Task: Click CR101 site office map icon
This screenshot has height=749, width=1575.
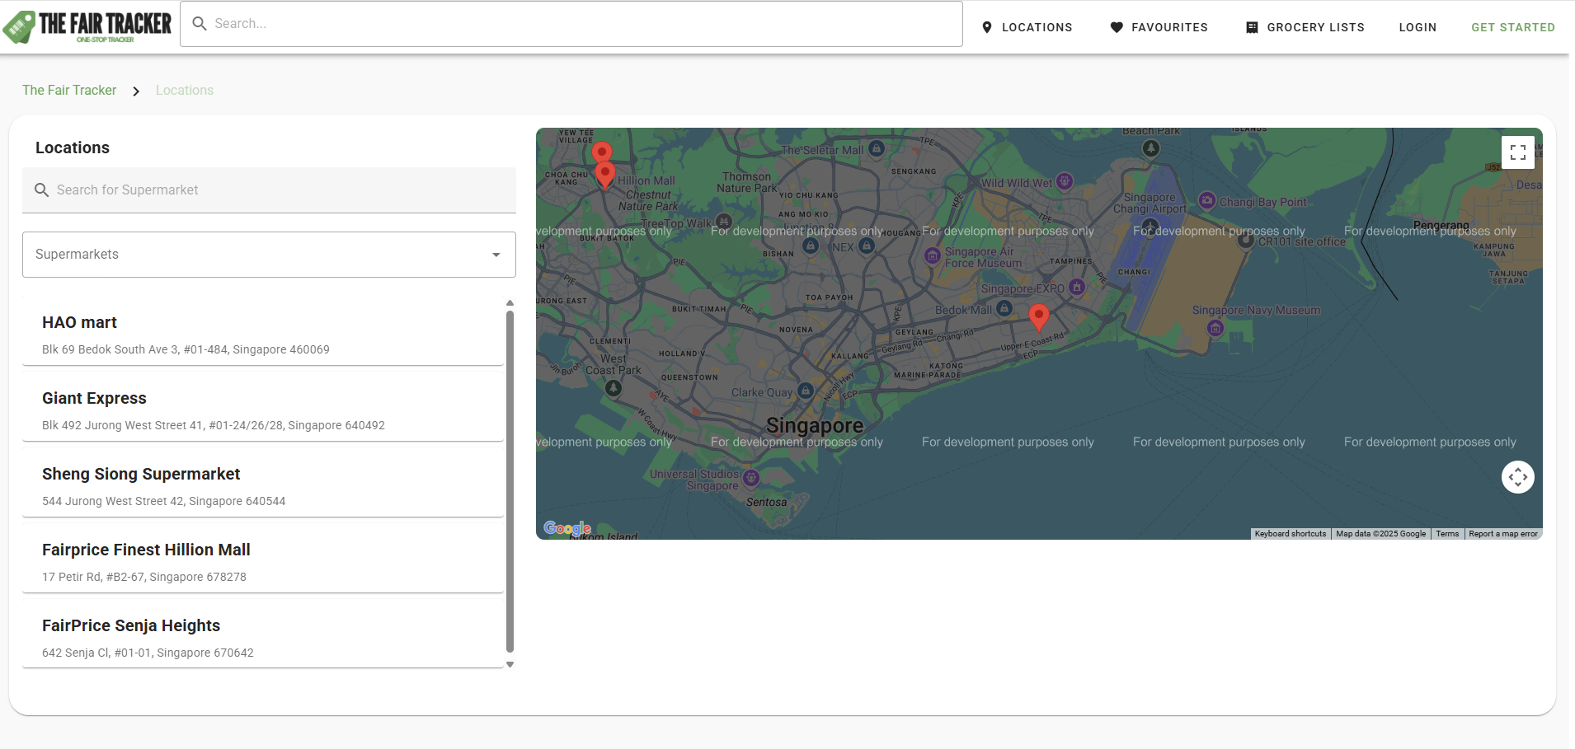Action: pos(1246,240)
